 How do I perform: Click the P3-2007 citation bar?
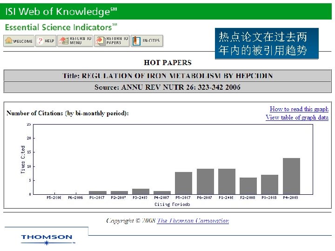tap(141, 192)
